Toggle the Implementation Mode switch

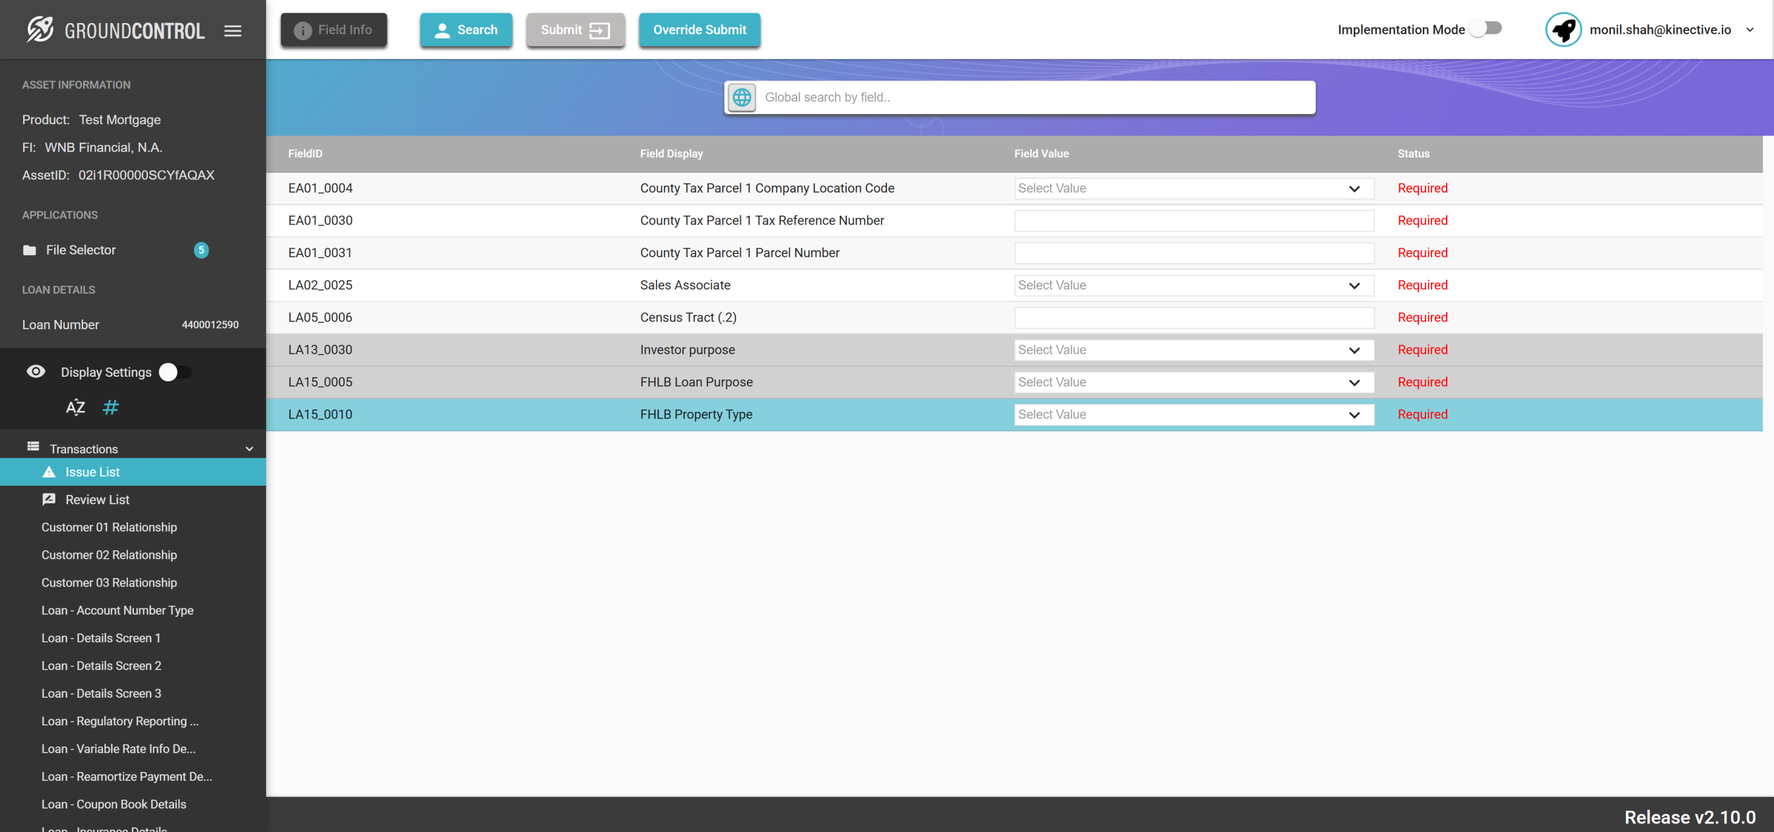(1486, 28)
